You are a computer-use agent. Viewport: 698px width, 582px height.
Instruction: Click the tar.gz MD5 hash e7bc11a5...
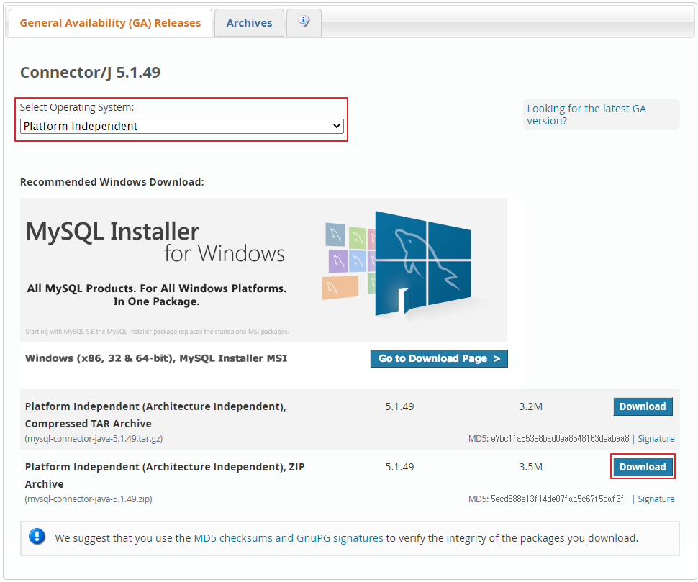coord(560,439)
